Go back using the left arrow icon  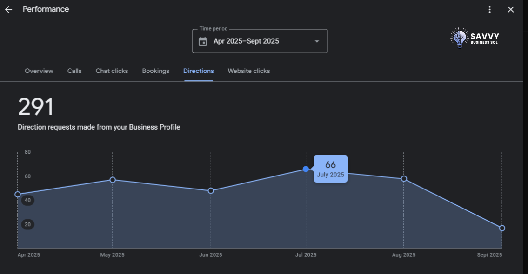point(8,9)
